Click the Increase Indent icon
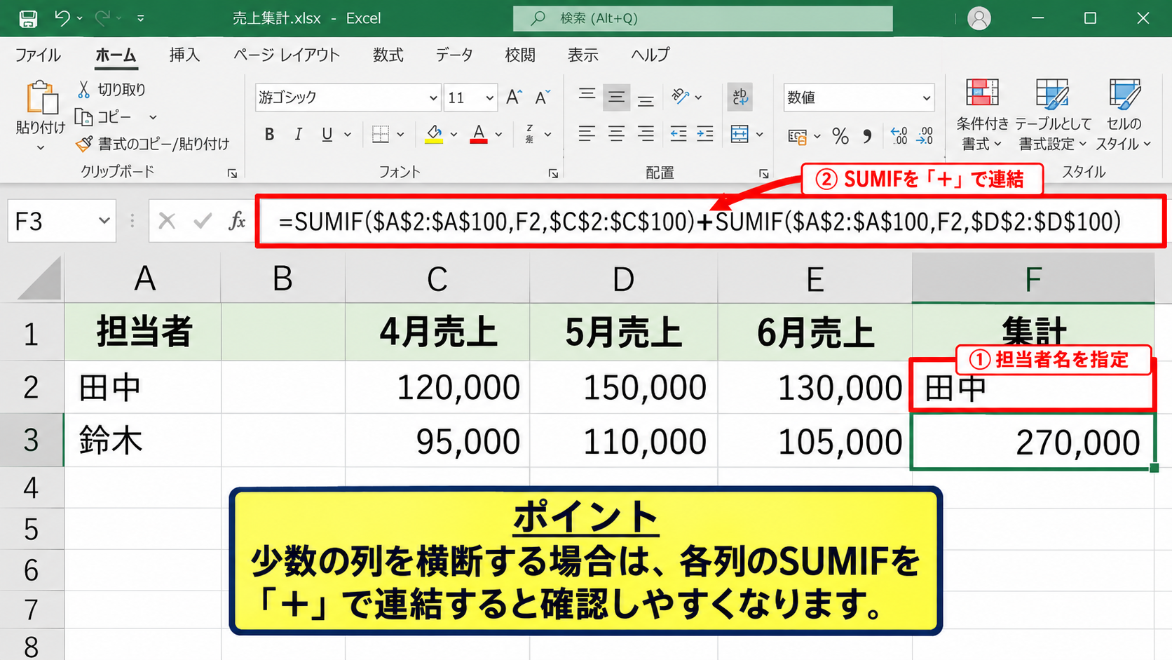 pos(705,134)
